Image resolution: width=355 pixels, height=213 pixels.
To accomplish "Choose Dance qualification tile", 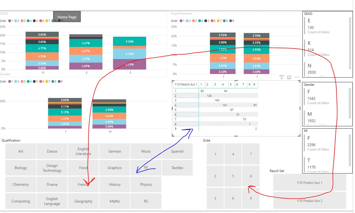I will (52, 151).
